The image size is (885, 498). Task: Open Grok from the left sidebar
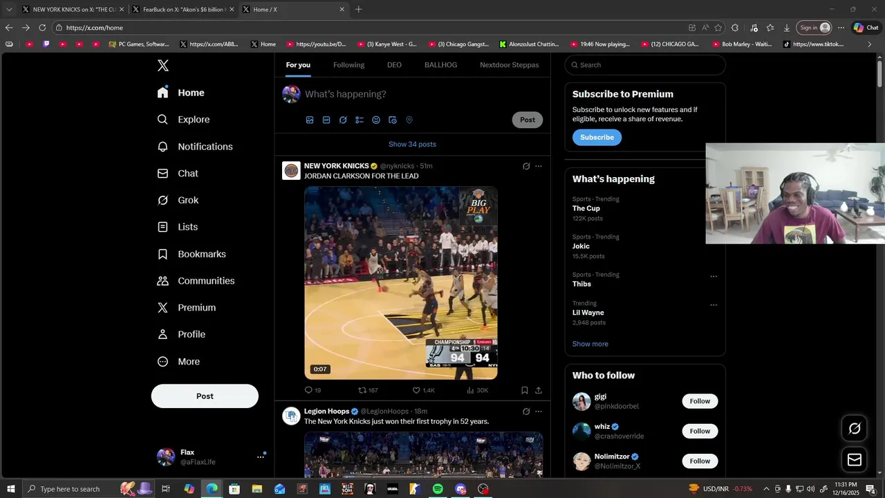click(x=178, y=200)
